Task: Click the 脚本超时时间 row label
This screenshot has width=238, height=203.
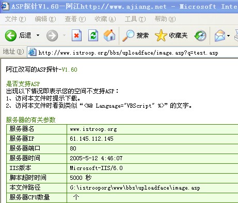Action: click(x=28, y=178)
